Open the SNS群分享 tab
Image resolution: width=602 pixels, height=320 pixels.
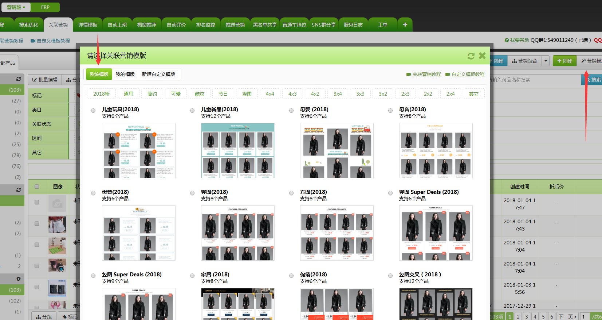click(324, 25)
